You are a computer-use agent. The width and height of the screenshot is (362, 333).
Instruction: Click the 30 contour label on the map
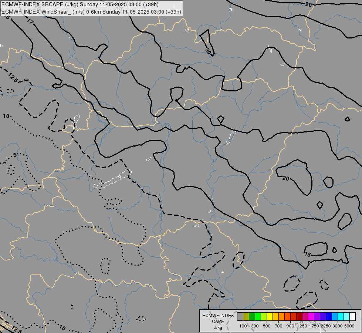point(208,51)
